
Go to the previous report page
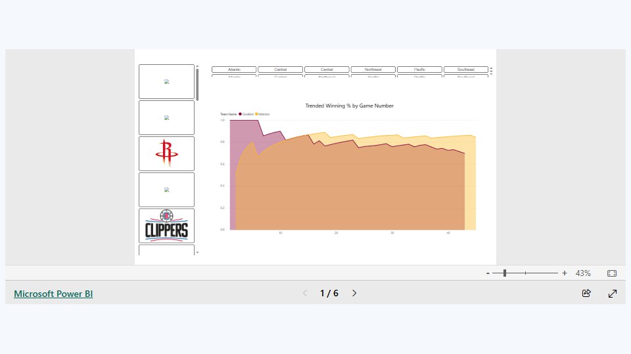(305, 294)
